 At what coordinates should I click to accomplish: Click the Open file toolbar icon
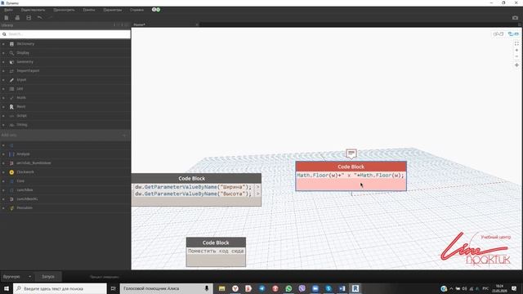[x=17, y=18]
